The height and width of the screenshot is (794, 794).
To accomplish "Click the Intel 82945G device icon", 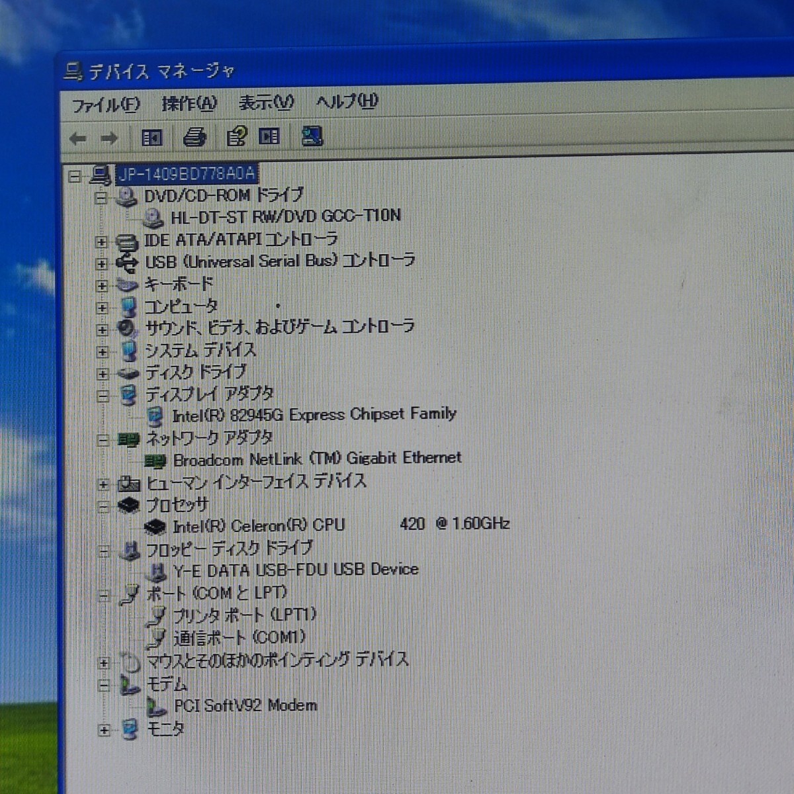I will [155, 417].
